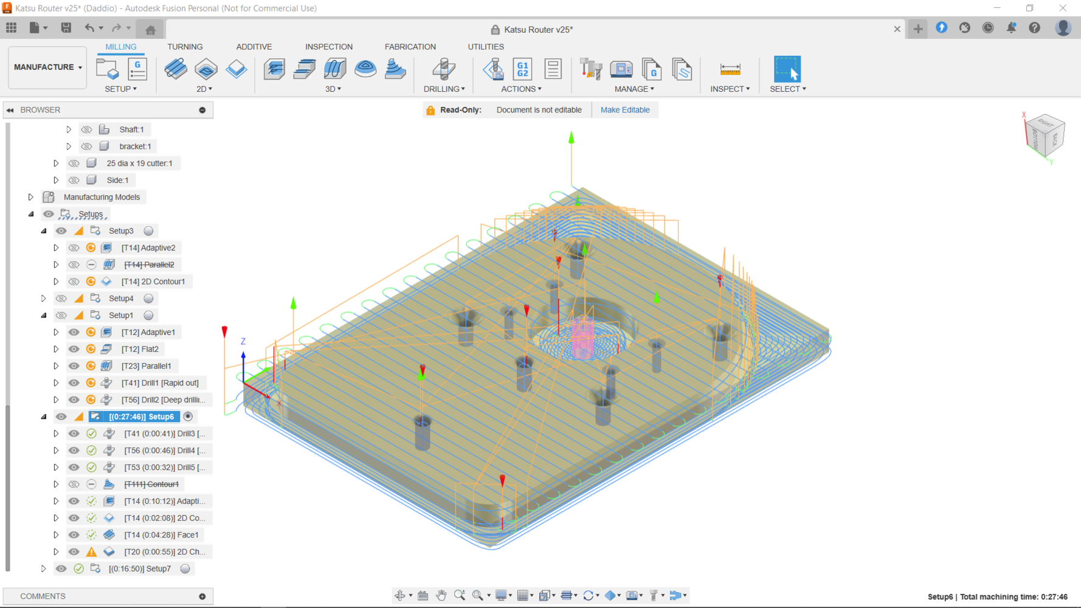Select the 2D Pocket tool

click(x=206, y=69)
